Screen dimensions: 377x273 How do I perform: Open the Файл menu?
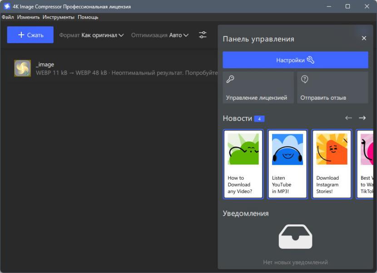(8, 17)
